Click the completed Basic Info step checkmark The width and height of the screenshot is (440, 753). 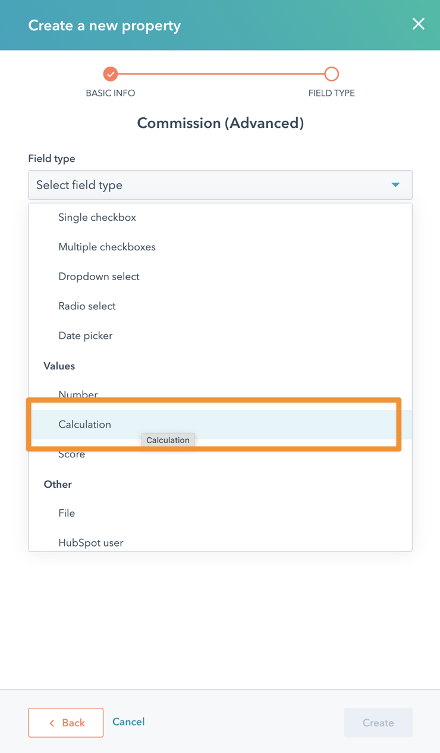110,74
